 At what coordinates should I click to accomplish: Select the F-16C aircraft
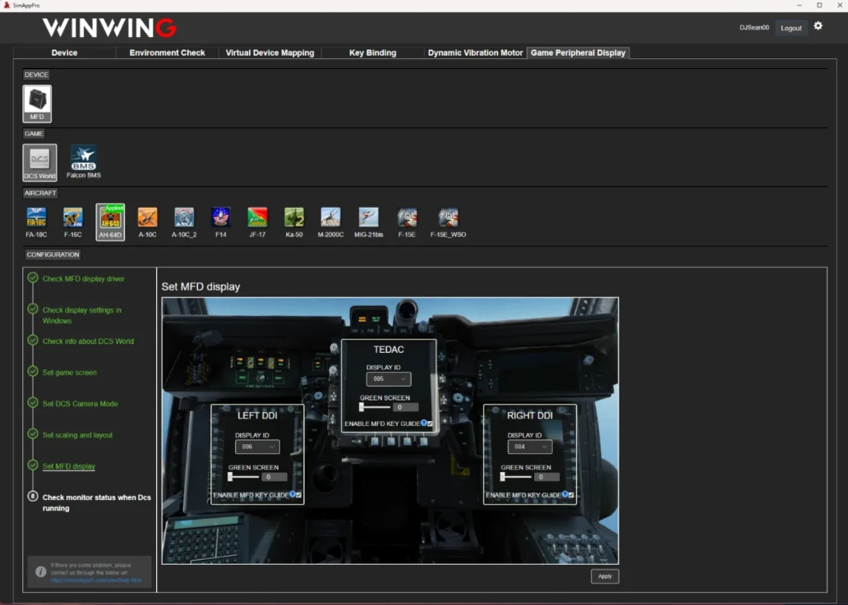pos(72,222)
